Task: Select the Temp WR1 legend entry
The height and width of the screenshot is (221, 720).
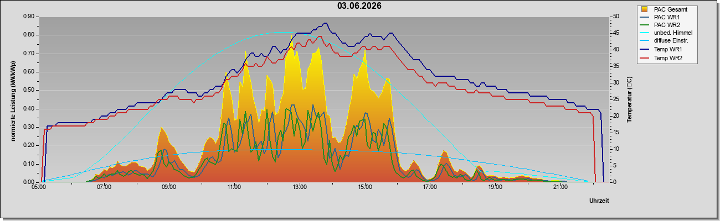Action: [666, 49]
